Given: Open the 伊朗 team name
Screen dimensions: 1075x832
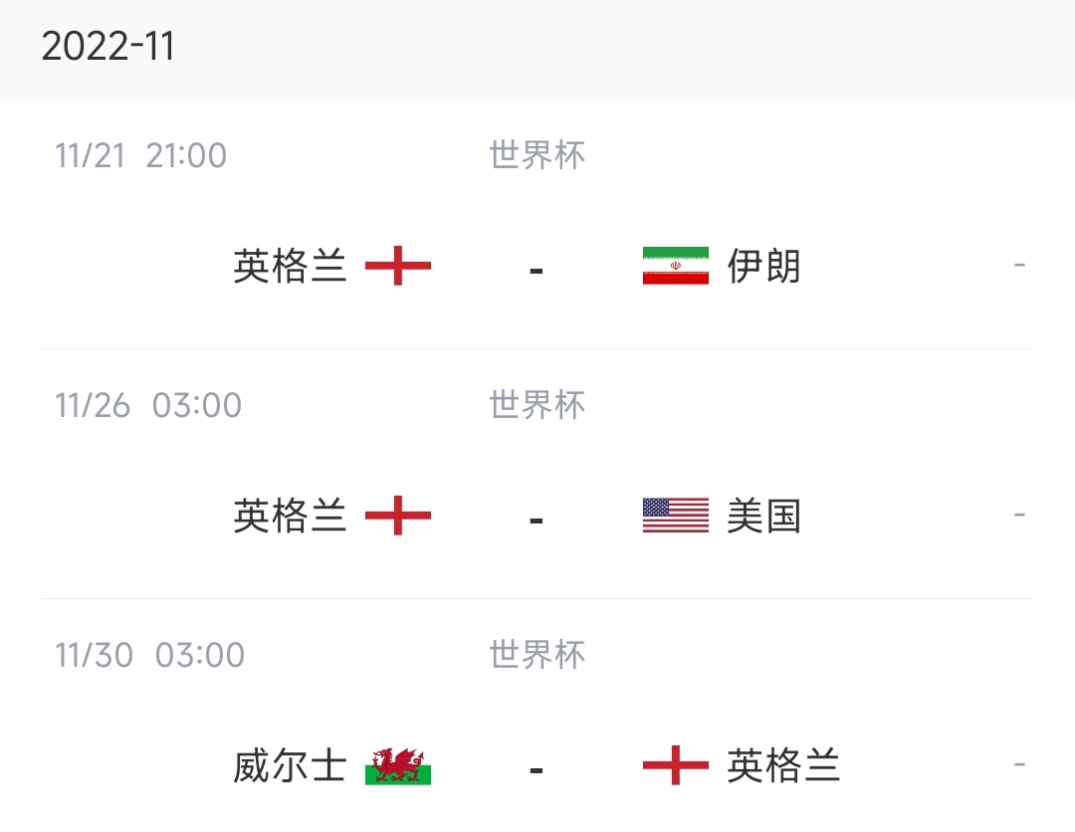Looking at the screenshot, I should (x=763, y=266).
